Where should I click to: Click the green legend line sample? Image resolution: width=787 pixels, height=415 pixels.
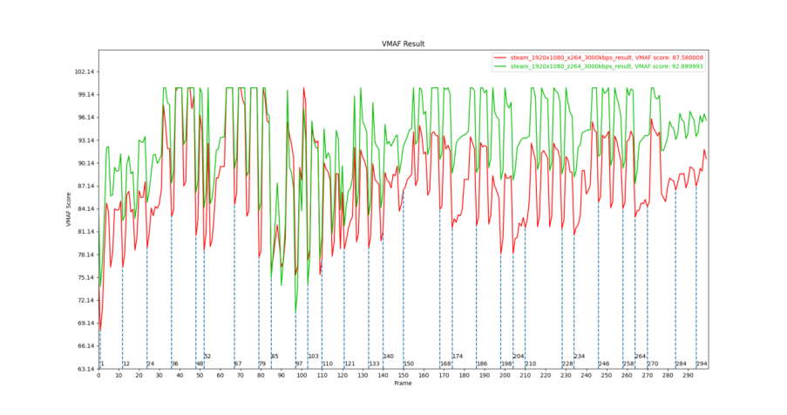500,65
